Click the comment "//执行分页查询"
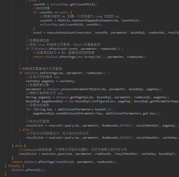Screen dimensions: 179x177 pyautogui.click(x=38, y=121)
